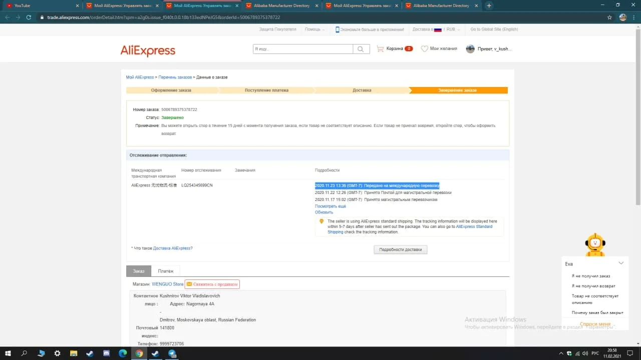Open Мои желания wishlist heart
Image resolution: width=641 pixels, height=360 pixels.
[439, 49]
